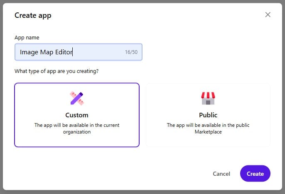Place cursor on the word "Image" in name field
This screenshot has width=285, height=194.
[x=28, y=53]
